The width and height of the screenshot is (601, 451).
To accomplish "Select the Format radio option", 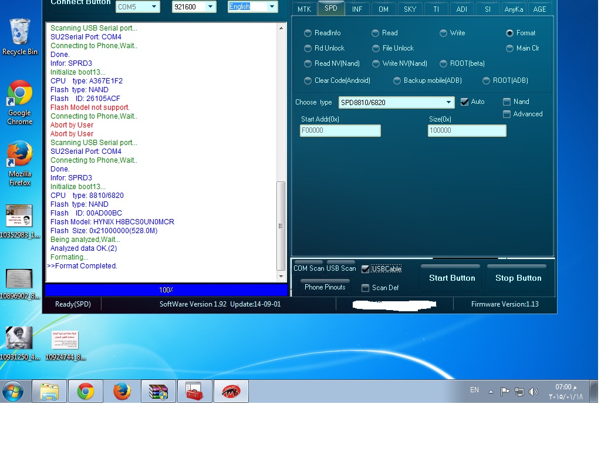I will click(x=521, y=33).
